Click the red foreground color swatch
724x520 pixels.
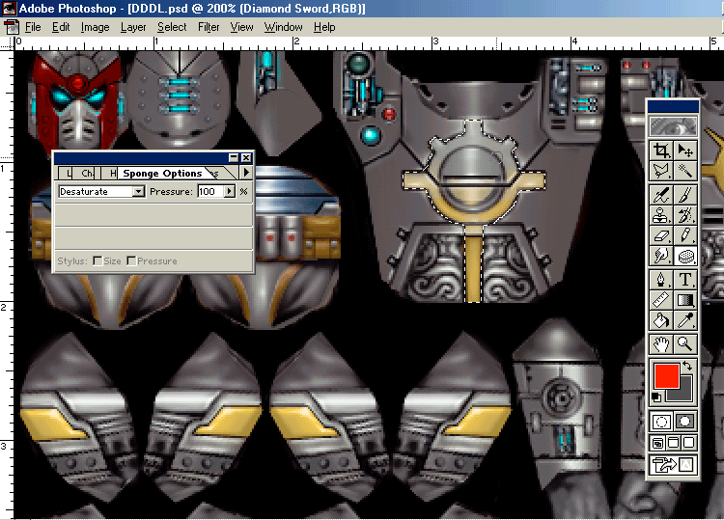pyautogui.click(x=666, y=376)
